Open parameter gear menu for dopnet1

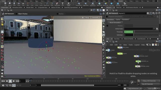pos(148,13)
